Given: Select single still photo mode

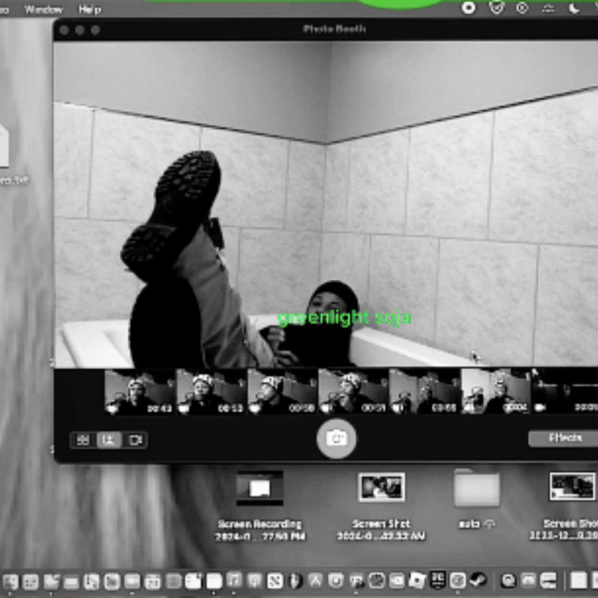Looking at the screenshot, I should pos(109,439).
